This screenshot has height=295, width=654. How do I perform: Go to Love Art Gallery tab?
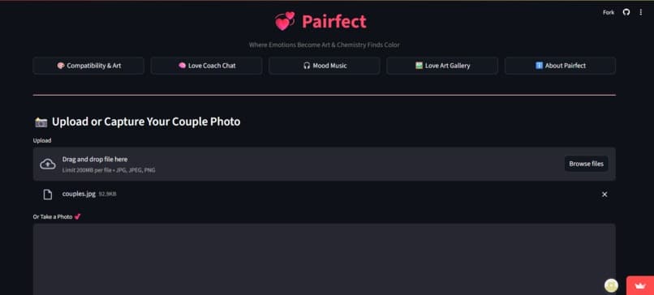(442, 66)
